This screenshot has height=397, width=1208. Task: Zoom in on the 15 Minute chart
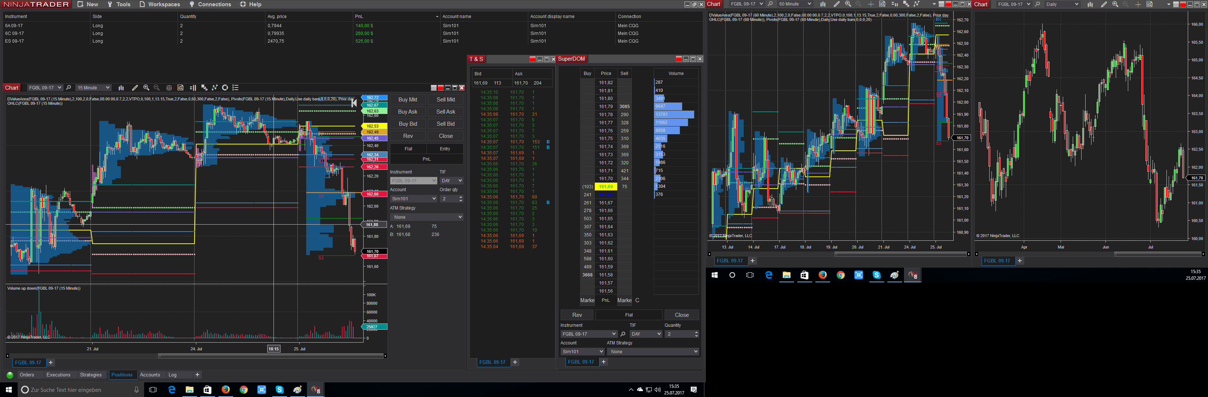click(146, 87)
